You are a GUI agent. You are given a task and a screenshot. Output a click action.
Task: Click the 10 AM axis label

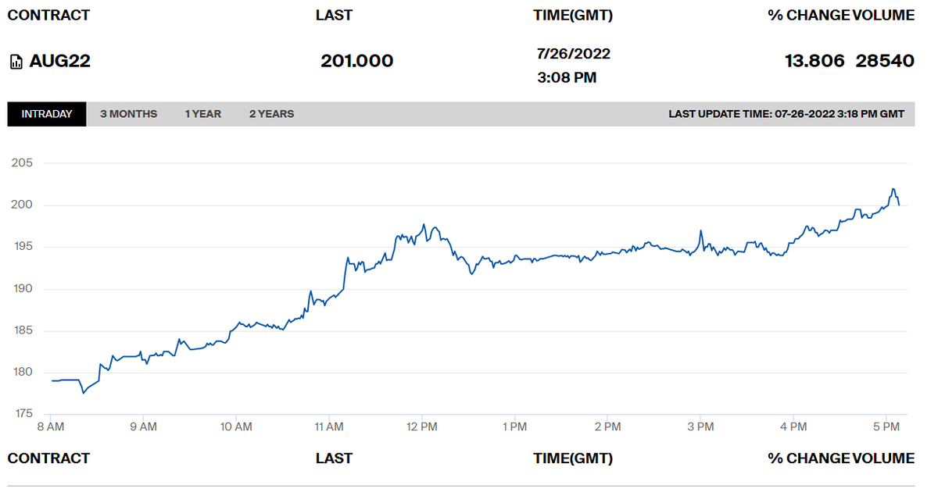click(236, 427)
